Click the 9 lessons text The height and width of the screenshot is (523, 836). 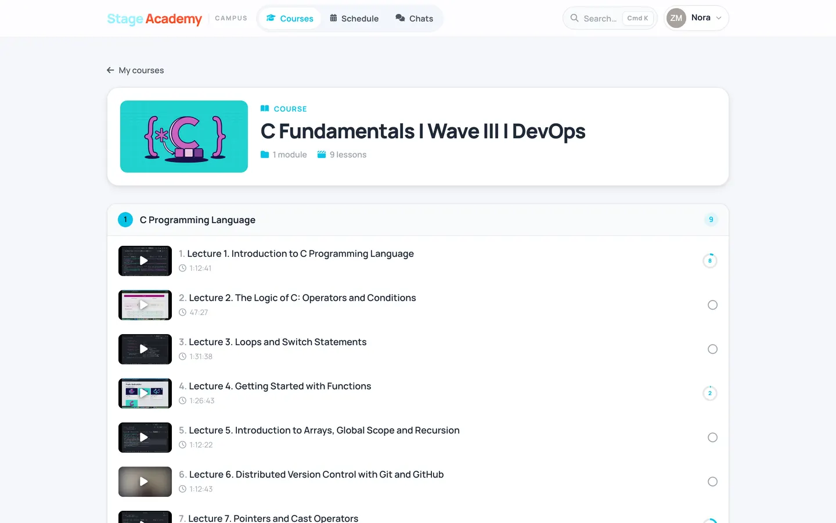pos(348,155)
